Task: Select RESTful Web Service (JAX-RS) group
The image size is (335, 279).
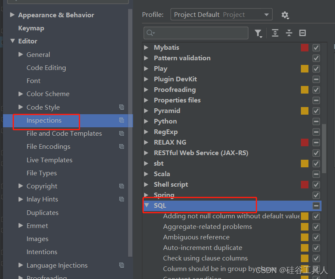Action: [201, 153]
